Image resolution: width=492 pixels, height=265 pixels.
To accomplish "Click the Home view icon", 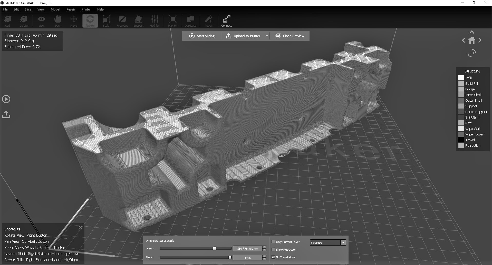I will (x=471, y=40).
